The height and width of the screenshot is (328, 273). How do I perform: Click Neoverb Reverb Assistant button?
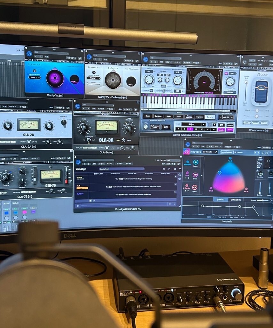coord(226,152)
